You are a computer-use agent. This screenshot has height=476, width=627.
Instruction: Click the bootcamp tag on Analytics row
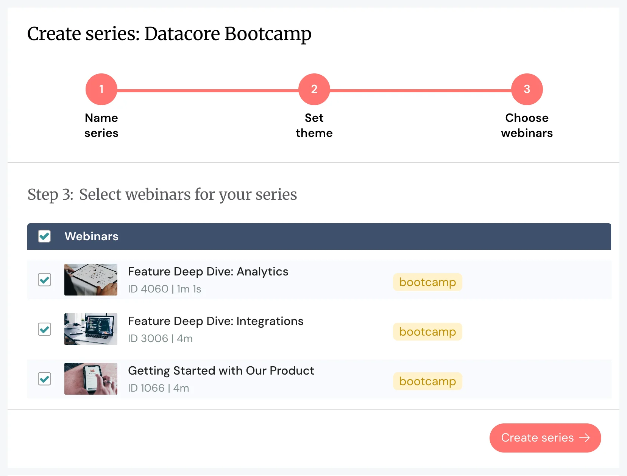pos(427,282)
